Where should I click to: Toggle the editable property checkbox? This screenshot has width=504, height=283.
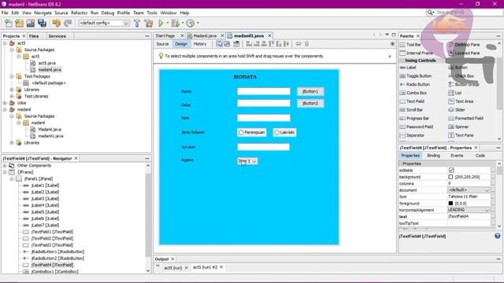pos(451,170)
